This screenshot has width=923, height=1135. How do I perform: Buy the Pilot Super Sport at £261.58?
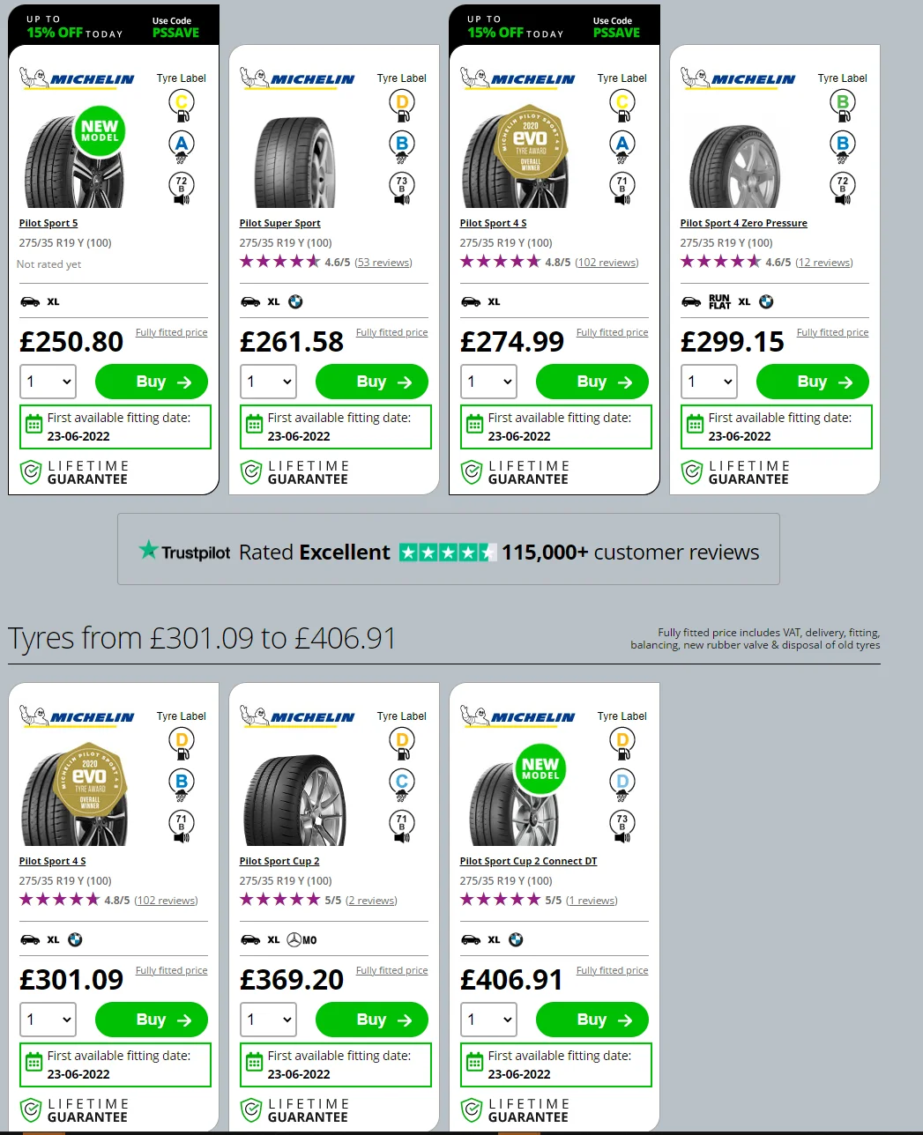[372, 382]
